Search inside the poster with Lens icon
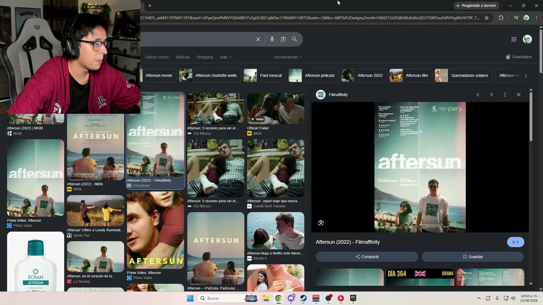543x305 pixels. click(x=321, y=223)
